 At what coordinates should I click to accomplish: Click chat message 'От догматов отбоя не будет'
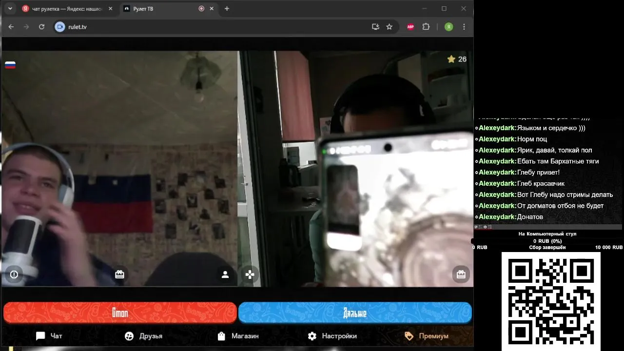coord(560,206)
